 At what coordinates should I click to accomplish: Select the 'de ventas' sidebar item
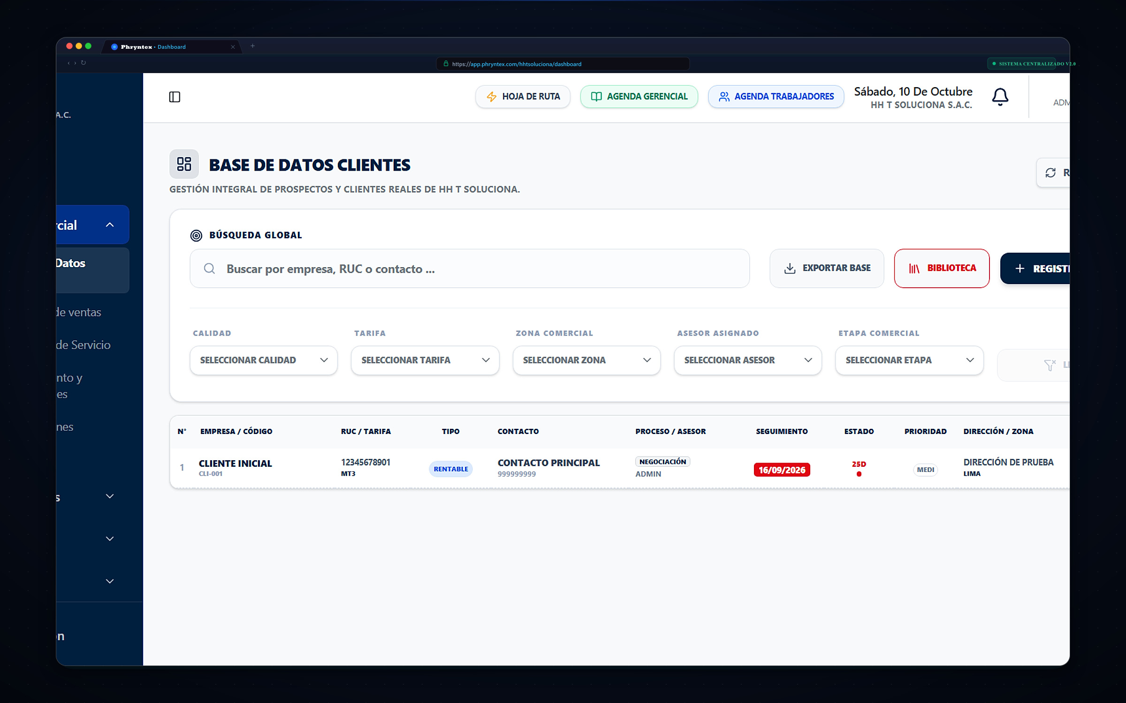coord(78,312)
